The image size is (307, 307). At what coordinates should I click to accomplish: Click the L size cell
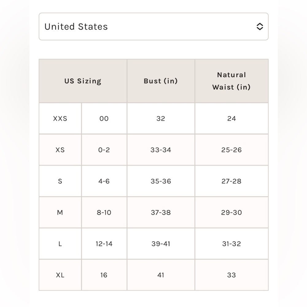pos(60,244)
